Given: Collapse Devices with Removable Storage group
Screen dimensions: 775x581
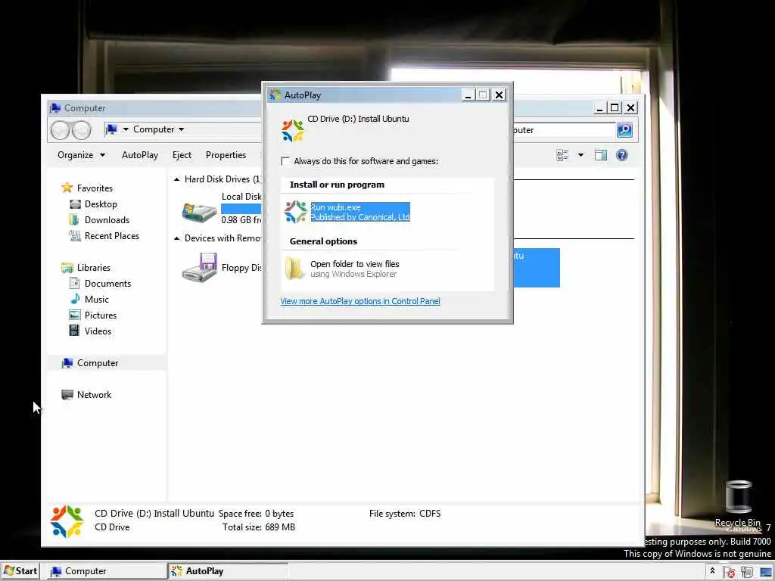Looking at the screenshot, I should pyautogui.click(x=176, y=238).
